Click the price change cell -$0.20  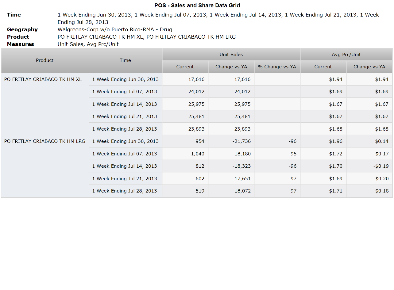tap(369, 178)
